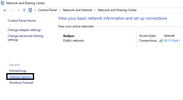Open the Wi-Fi (Kad) connection link
Screen dimensions: 183x100
pyautogui.click(x=172, y=41)
